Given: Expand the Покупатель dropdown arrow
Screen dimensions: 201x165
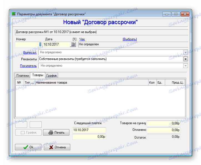Looking at the screenshot, I should pos(185,66).
